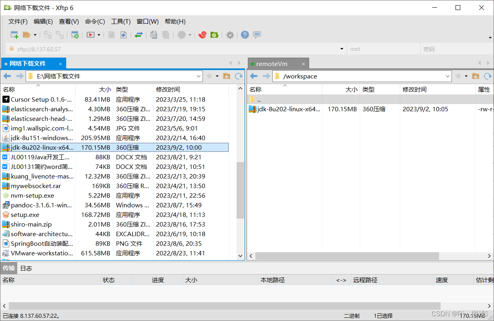This screenshot has width=494, height=321.
Task: Click the local pane vertical scrollbar thumb
Action: [x=240, y=190]
